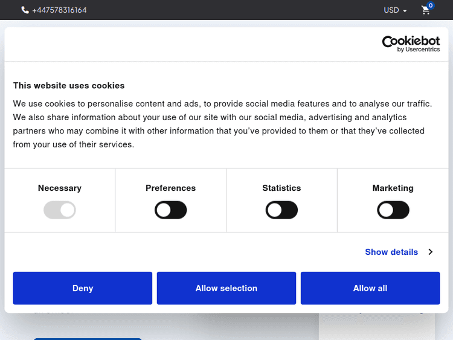Click the right chevron beside Show details
The width and height of the screenshot is (453, 340).
pos(431,252)
